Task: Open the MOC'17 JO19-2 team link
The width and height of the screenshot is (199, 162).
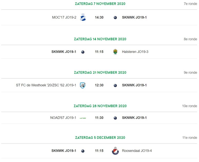Action: pos(64,17)
